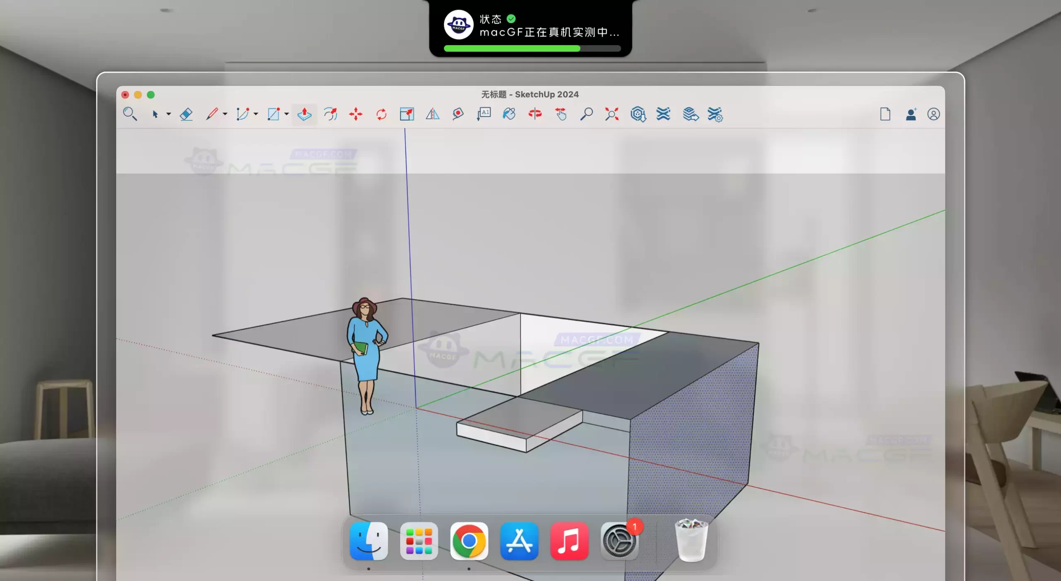Open Google Chrome from the Dock

point(469,541)
